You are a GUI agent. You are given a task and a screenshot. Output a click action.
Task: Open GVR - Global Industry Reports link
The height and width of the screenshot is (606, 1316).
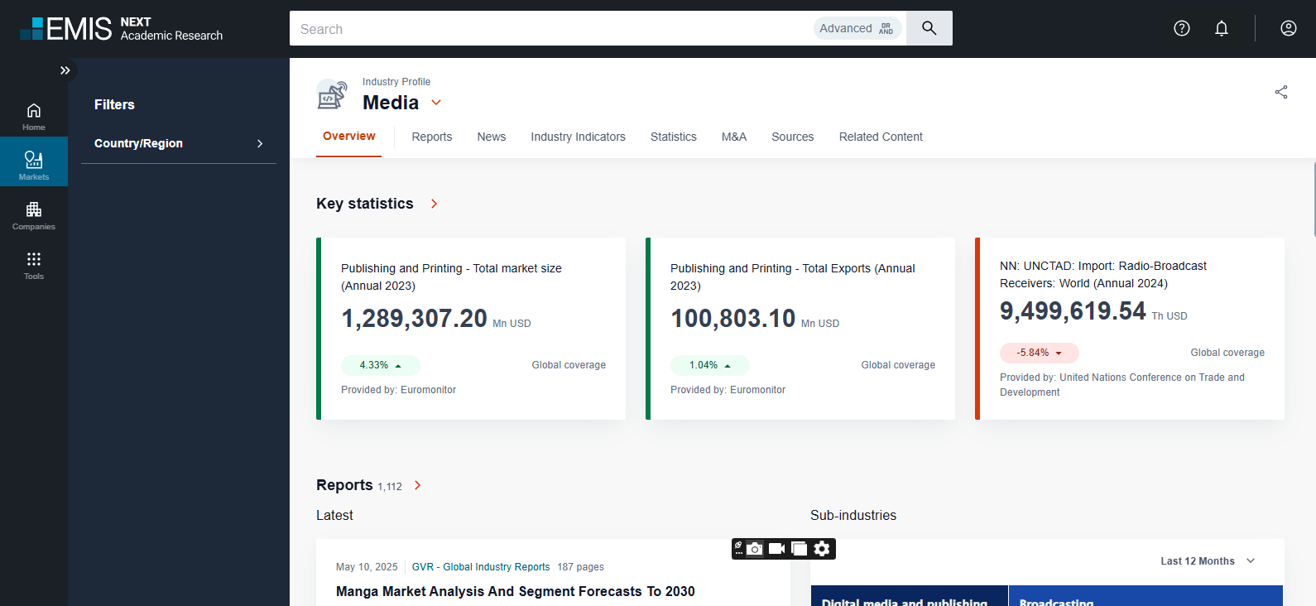pyautogui.click(x=480, y=567)
